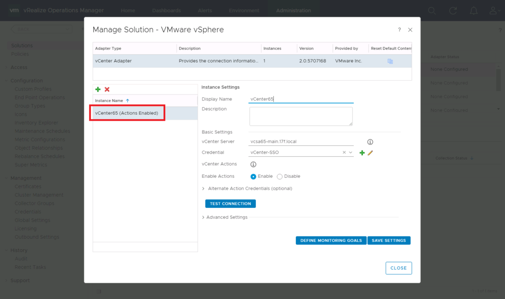505x299 pixels.
Task: Click DEFINE MONITORING GOALS button
Action: click(x=331, y=240)
